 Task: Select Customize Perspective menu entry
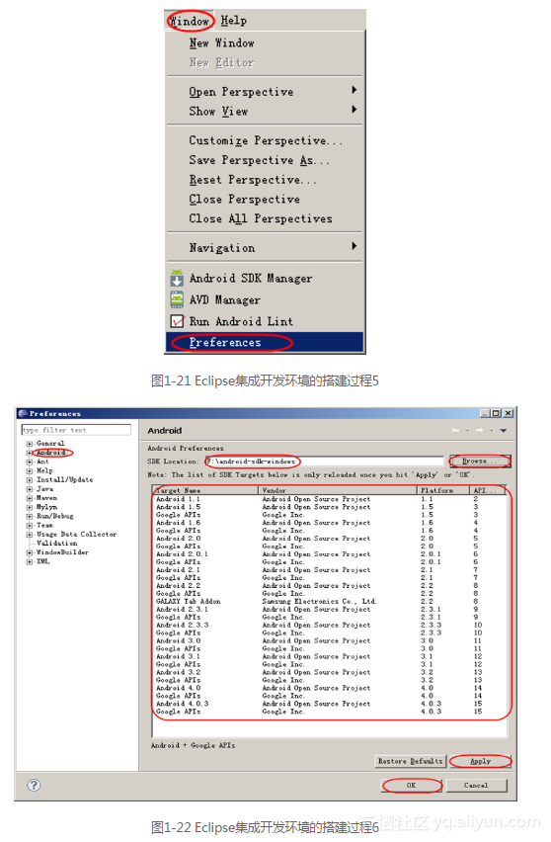click(265, 140)
